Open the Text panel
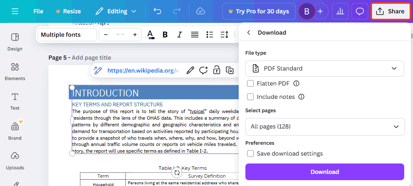Screen dimensions: 413x186 [15, 101]
